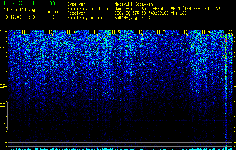Viewport: 236px width, 150px height.
Task: Click the 1112 time marker
Action: coord(48,32)
